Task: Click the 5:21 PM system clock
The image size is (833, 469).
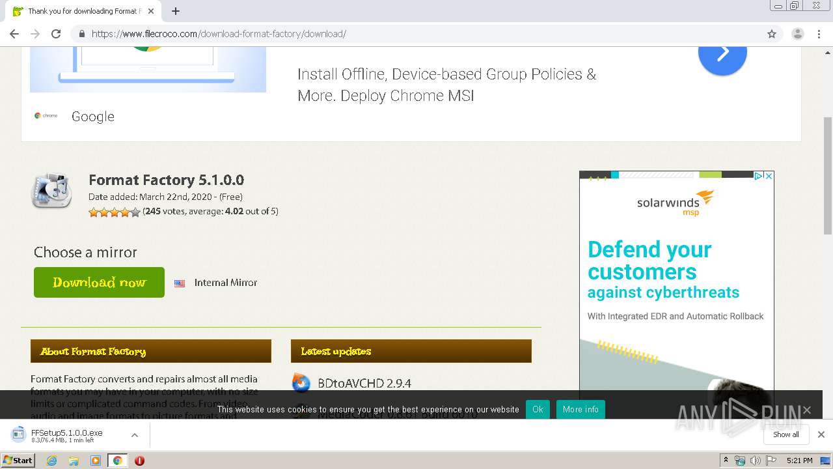Action: click(x=799, y=461)
